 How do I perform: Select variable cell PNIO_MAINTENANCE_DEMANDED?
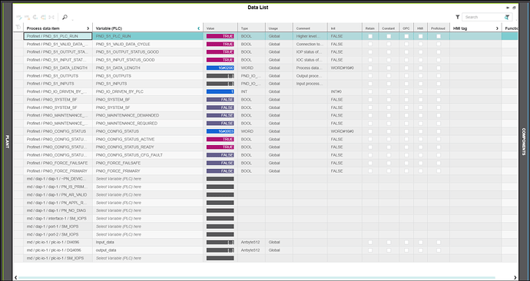point(147,115)
